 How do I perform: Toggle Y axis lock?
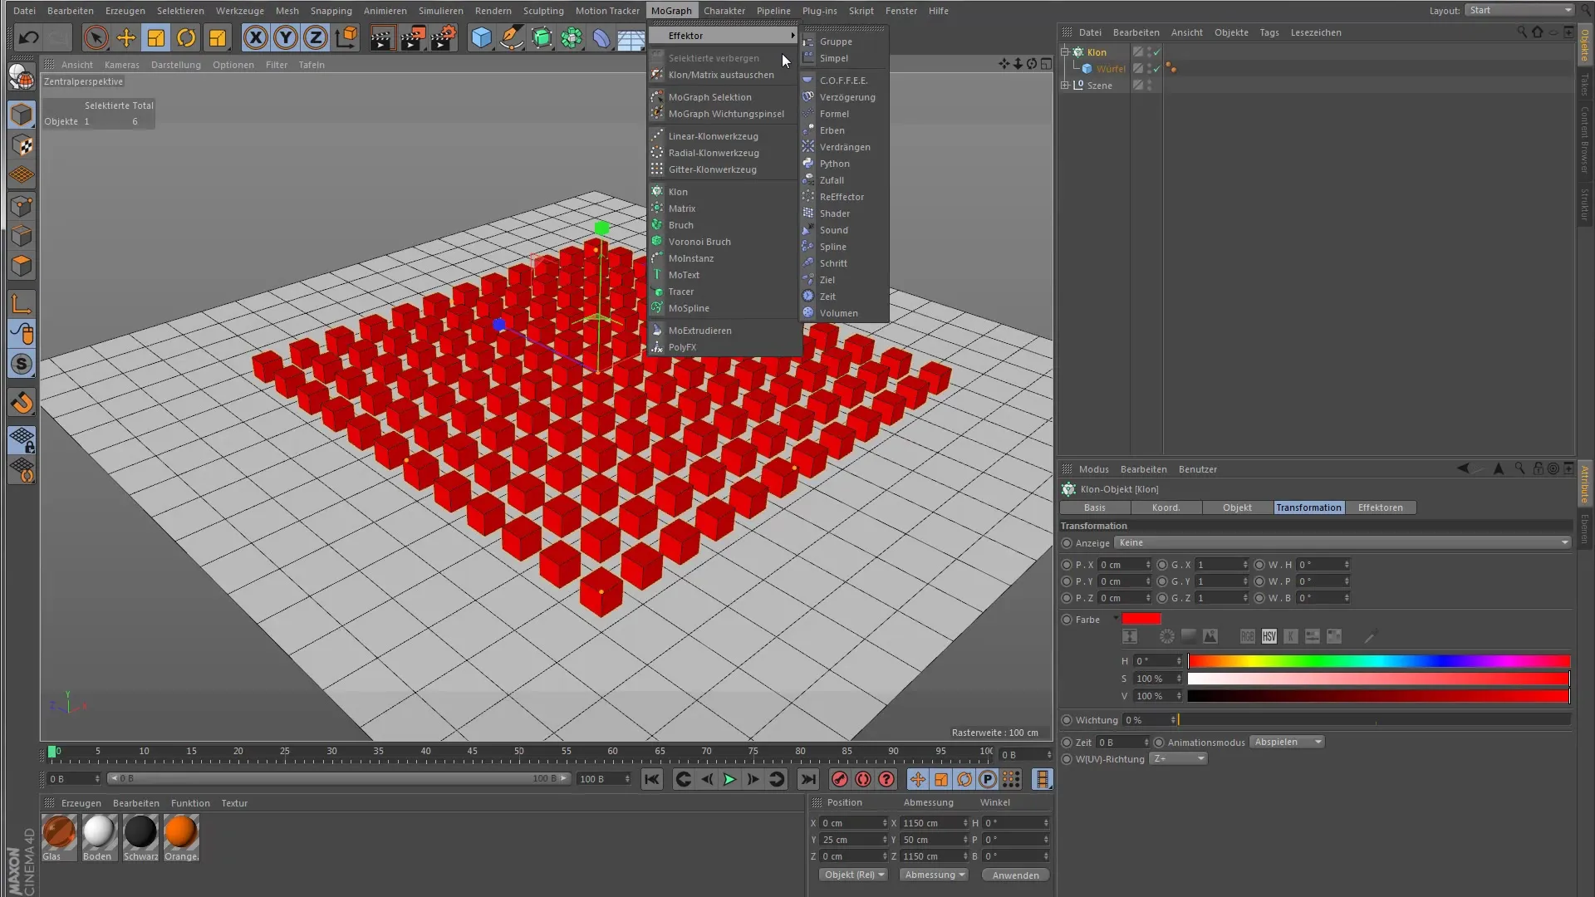(x=286, y=37)
